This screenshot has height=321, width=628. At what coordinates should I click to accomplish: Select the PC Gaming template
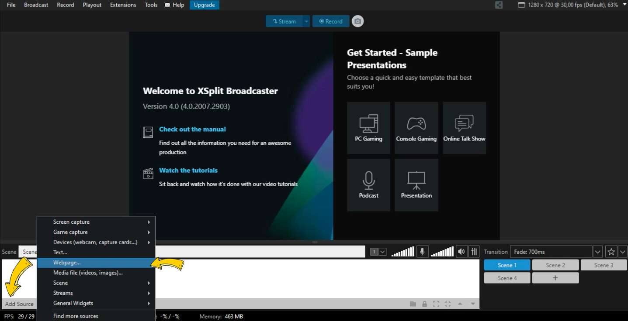(368, 128)
